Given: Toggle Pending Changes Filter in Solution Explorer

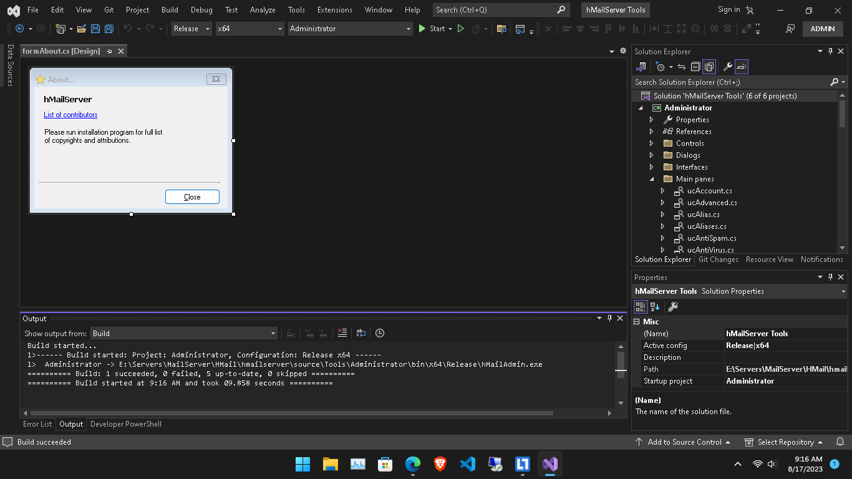Looking at the screenshot, I should point(661,67).
